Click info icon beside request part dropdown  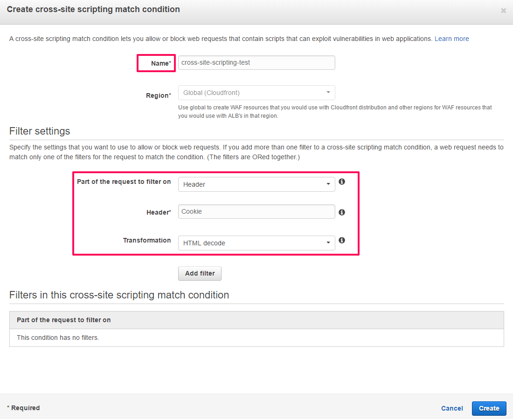[342, 182]
